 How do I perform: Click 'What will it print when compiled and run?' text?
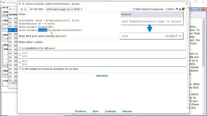(x=42, y=36)
